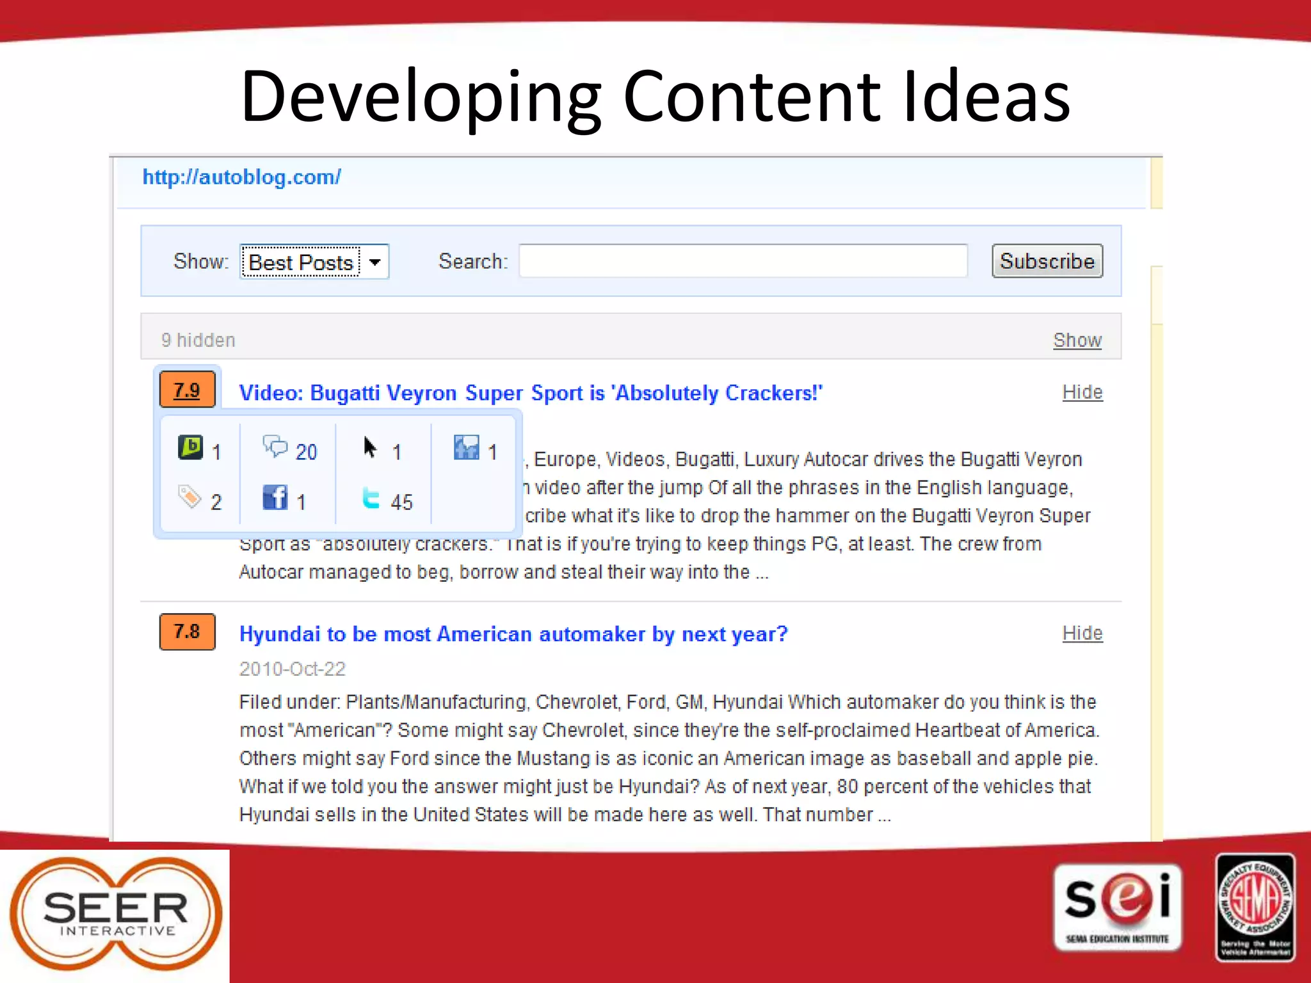Image resolution: width=1311 pixels, height=983 pixels.
Task: Open the Bugatti Veyron Super Sport post
Action: tap(531, 393)
